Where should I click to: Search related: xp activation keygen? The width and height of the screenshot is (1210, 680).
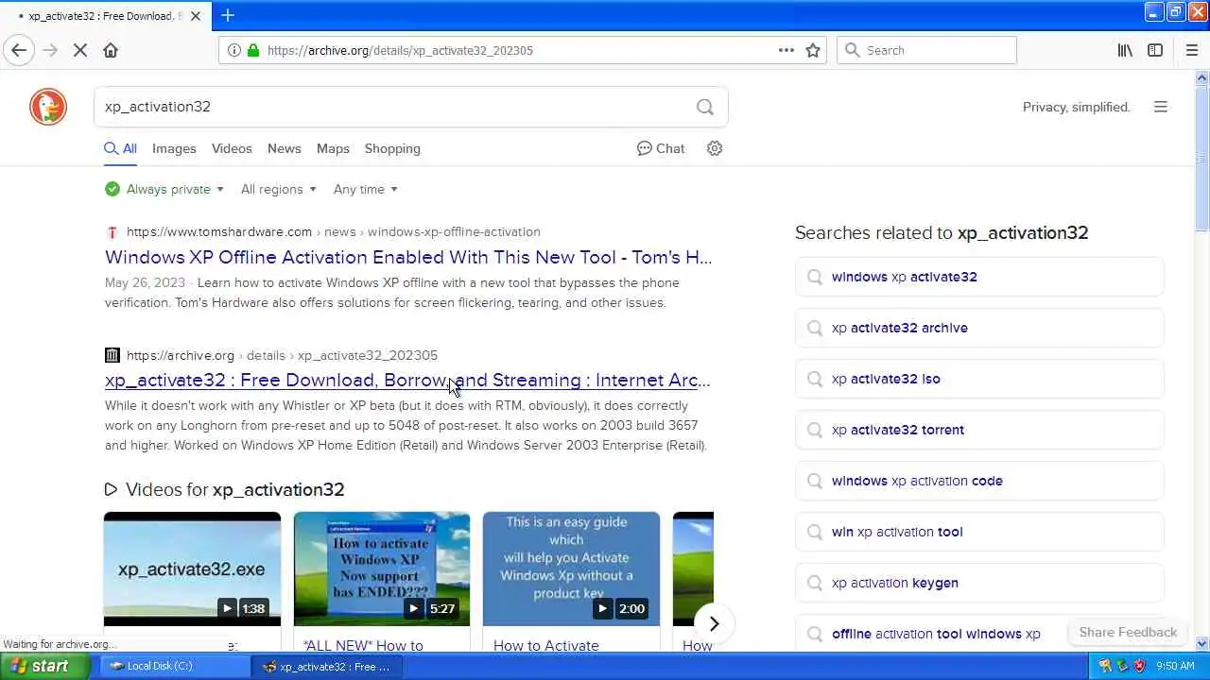coord(979,583)
